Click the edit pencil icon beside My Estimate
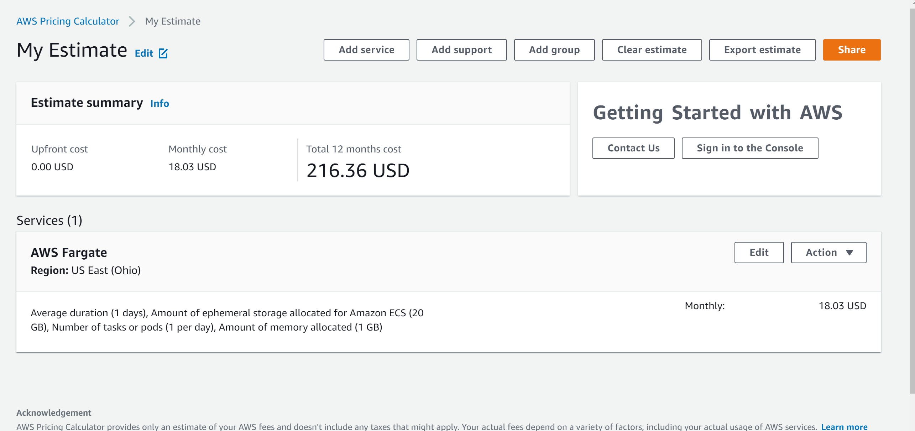The image size is (915, 431). coord(163,53)
